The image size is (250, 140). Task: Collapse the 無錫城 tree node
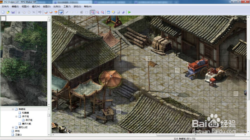(13, 109)
